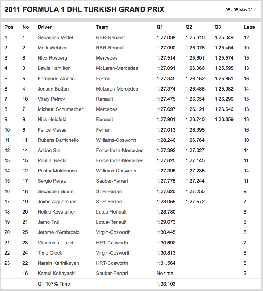
Task: Click Narain Karthikeyan's driver name
Action: [x=58, y=263]
